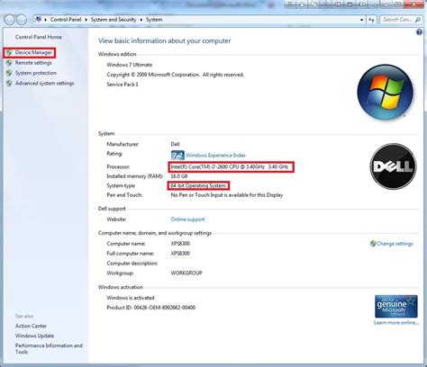
Task: Click the Forward navigation button
Action: [x=22, y=20]
